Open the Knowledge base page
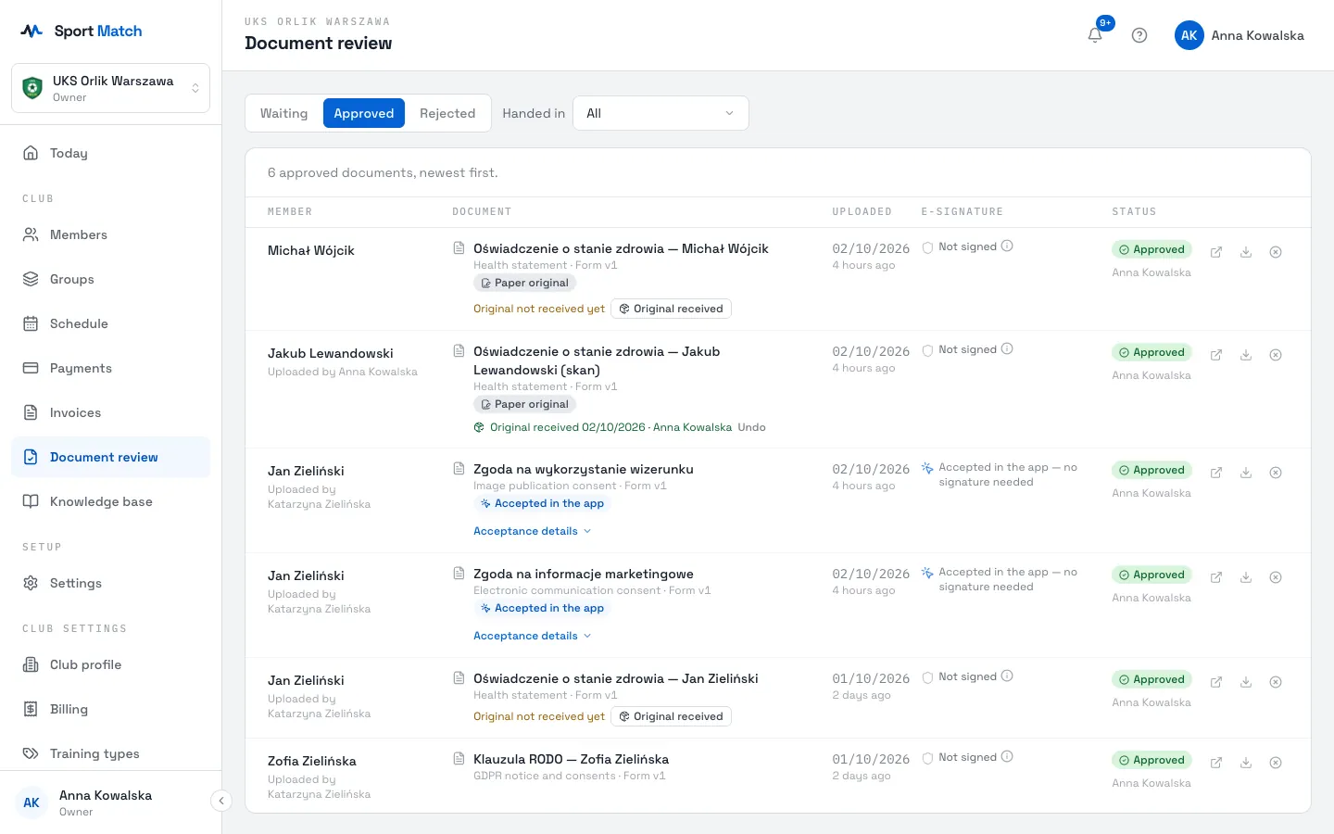1334x834 pixels. [x=110, y=501]
